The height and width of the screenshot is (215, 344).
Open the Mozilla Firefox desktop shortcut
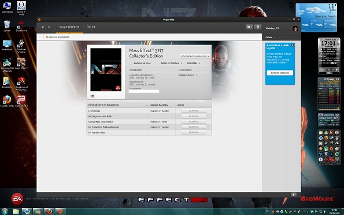(x=7, y=101)
